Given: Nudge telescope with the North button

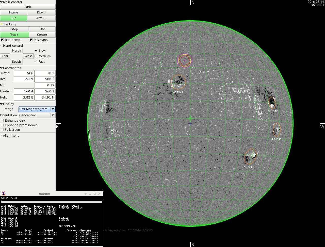Looking at the screenshot, I should point(16,51).
